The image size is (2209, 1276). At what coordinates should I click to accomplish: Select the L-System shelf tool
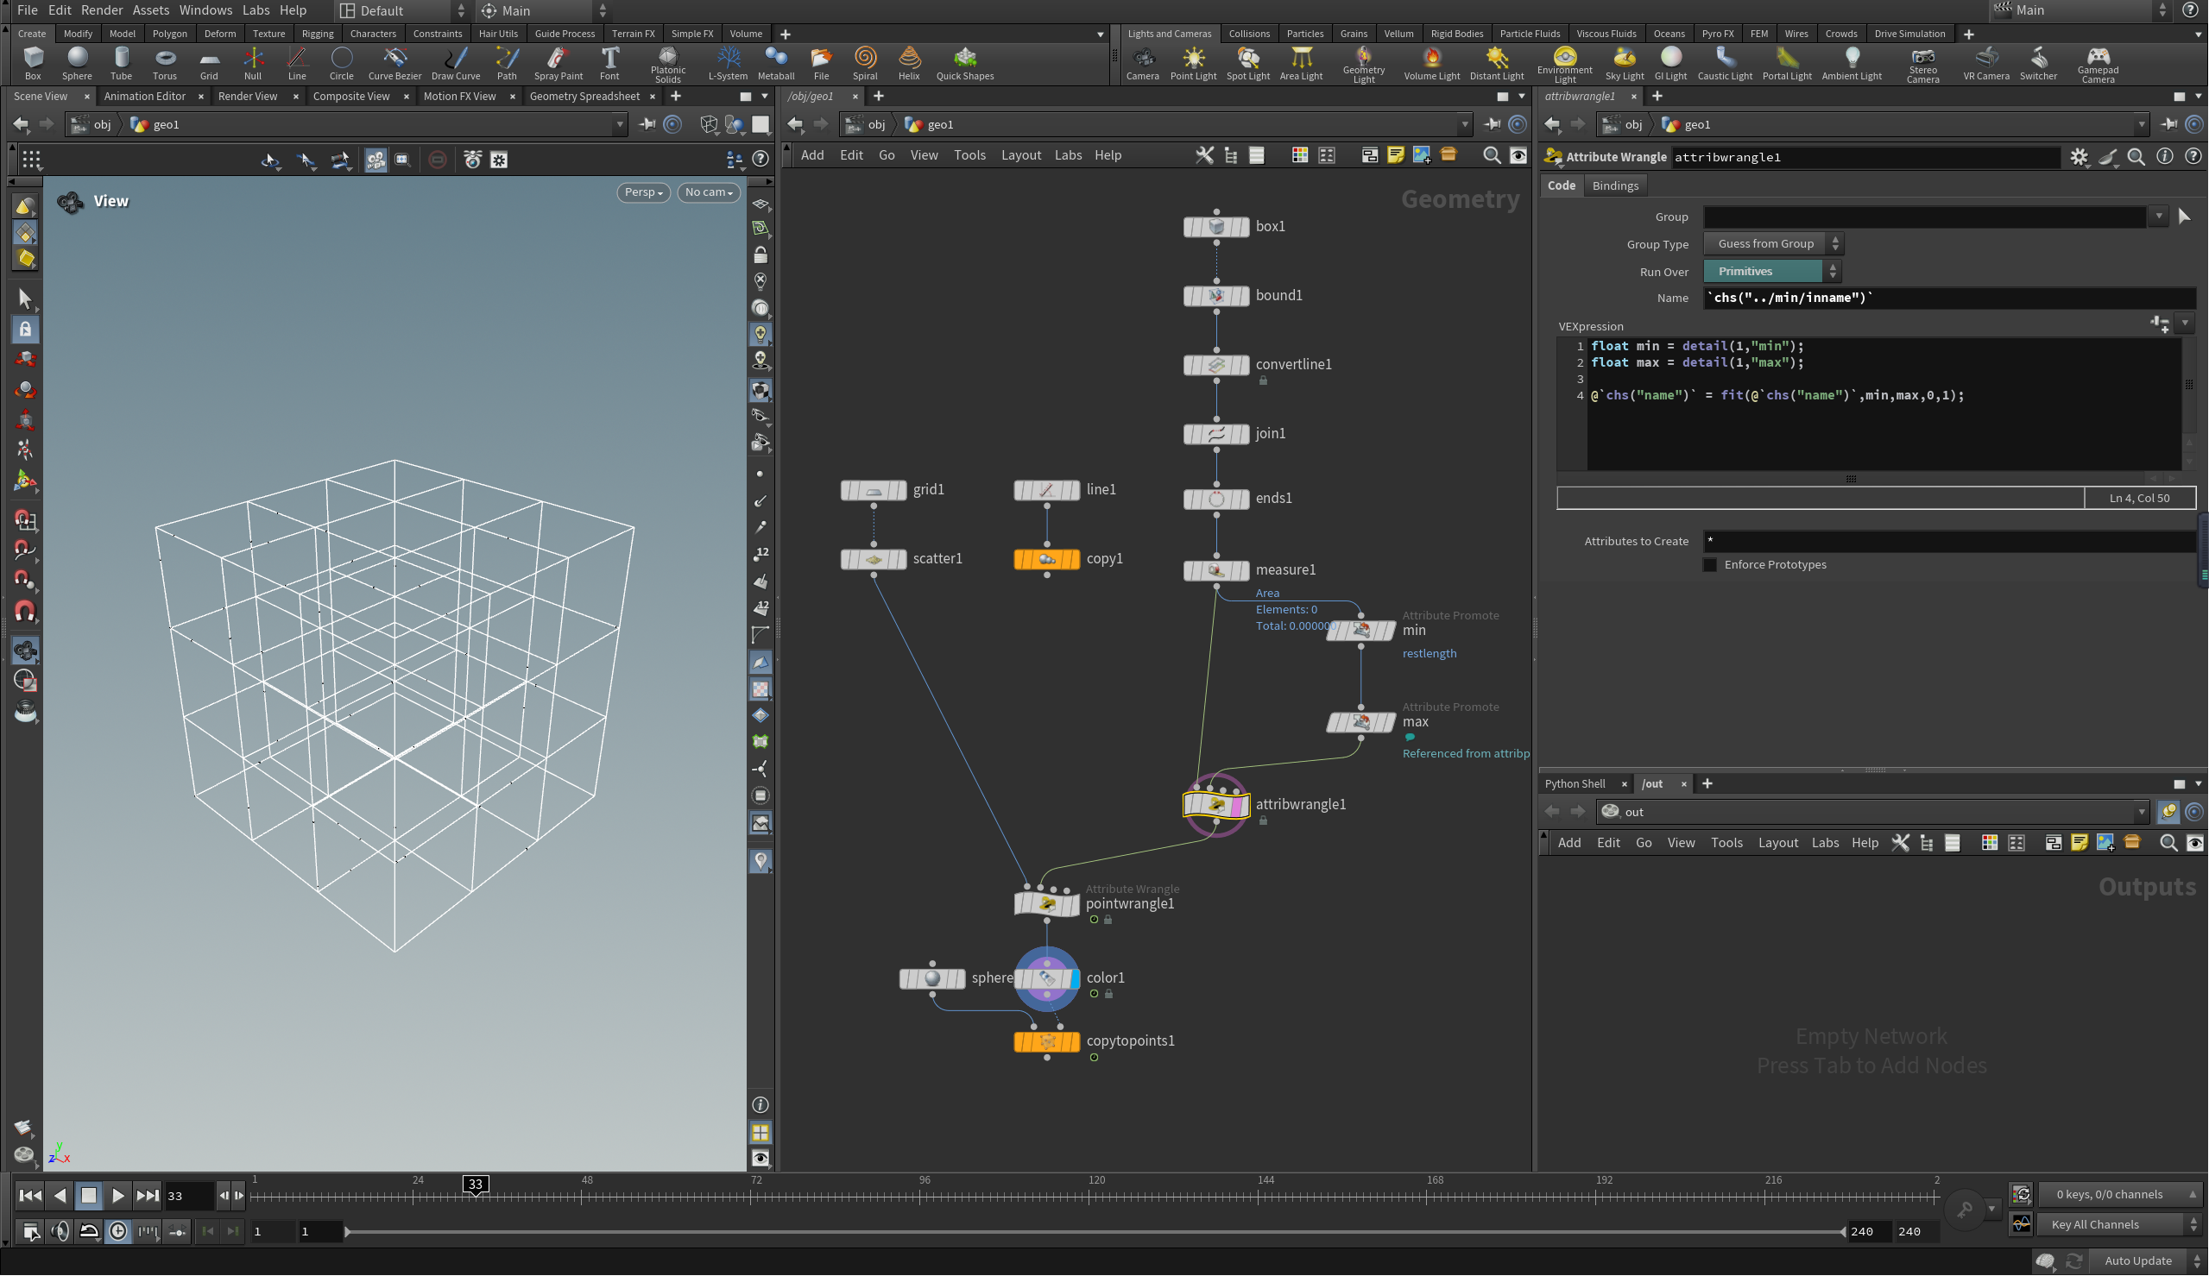(728, 63)
